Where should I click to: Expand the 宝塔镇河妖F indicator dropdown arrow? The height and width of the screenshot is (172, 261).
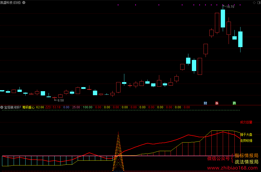tap(2, 107)
